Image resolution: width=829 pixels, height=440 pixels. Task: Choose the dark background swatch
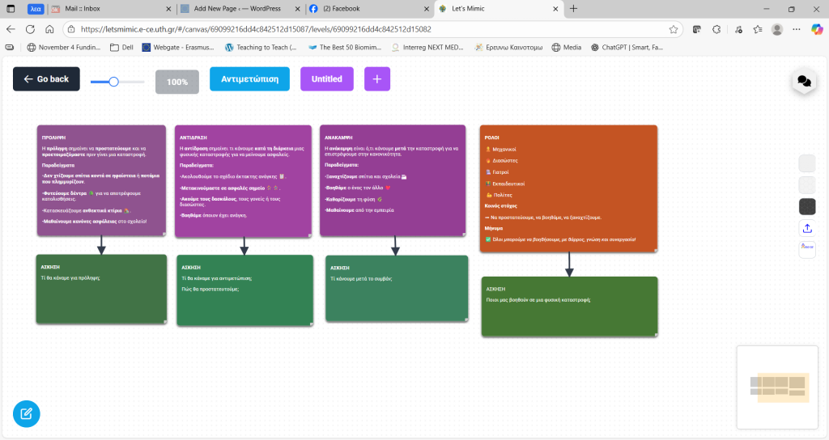[x=807, y=206]
